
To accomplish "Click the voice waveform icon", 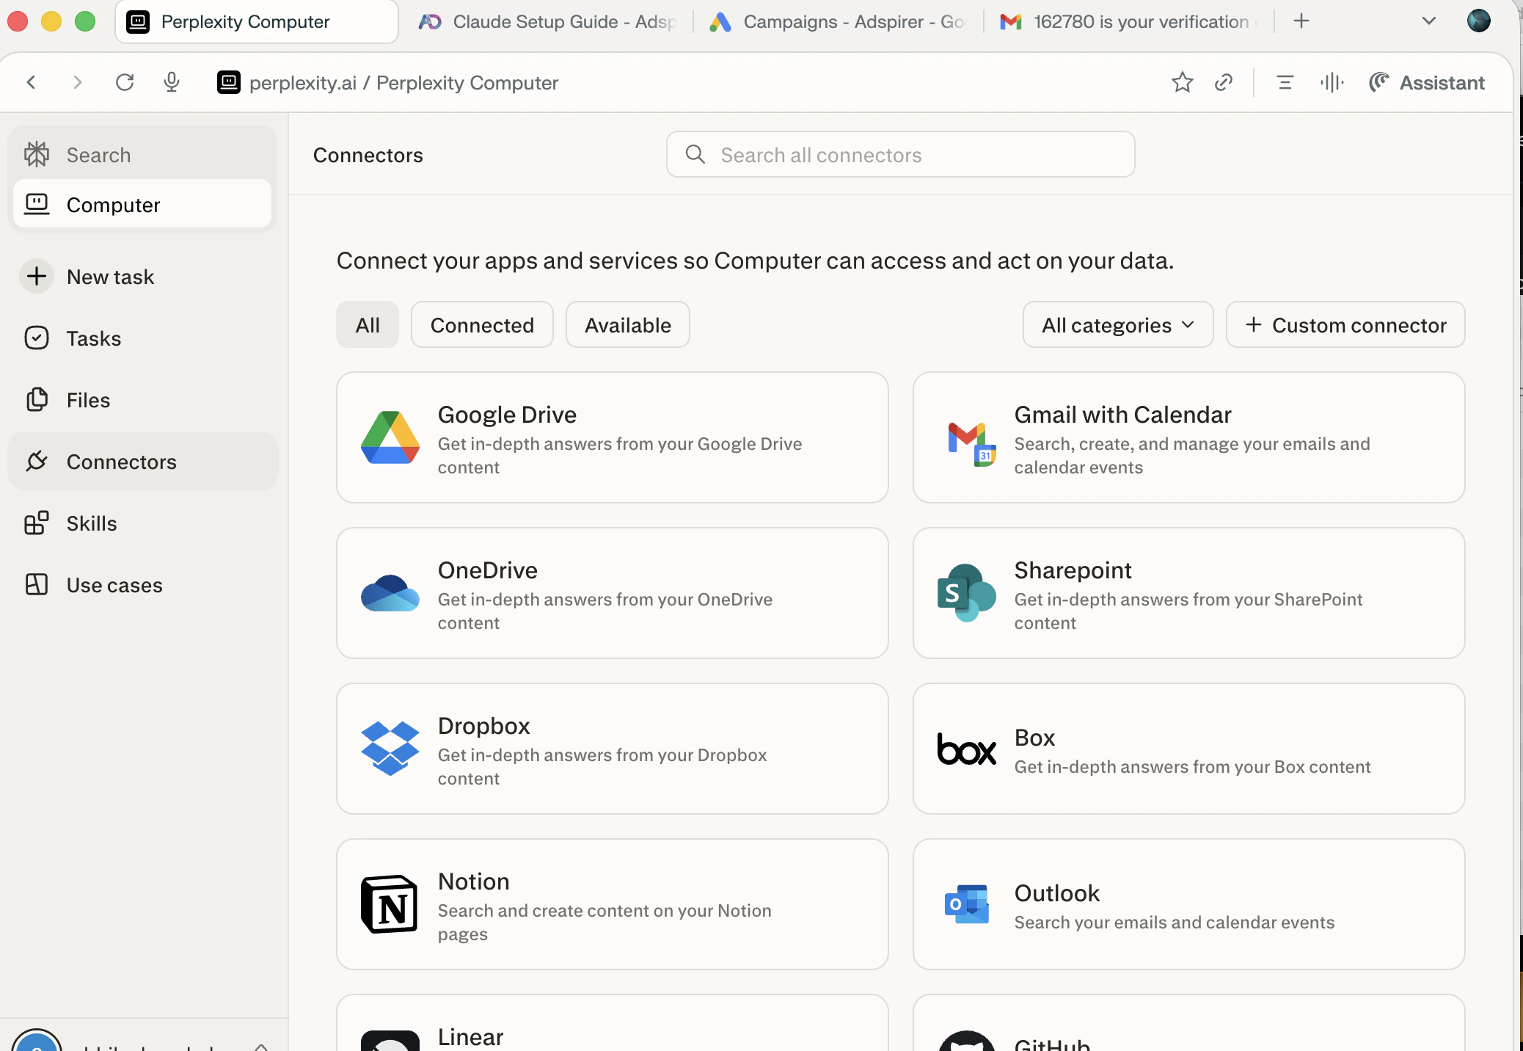I will point(1332,82).
